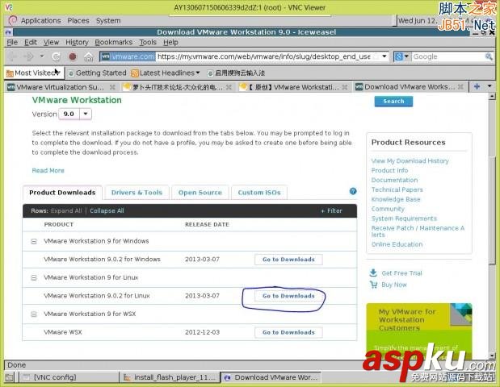Open the File menu

coord(12,42)
